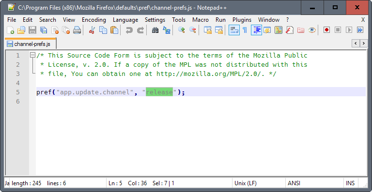Open the Encoding menu
Viewport: 372px width, 192px height.
point(94,20)
